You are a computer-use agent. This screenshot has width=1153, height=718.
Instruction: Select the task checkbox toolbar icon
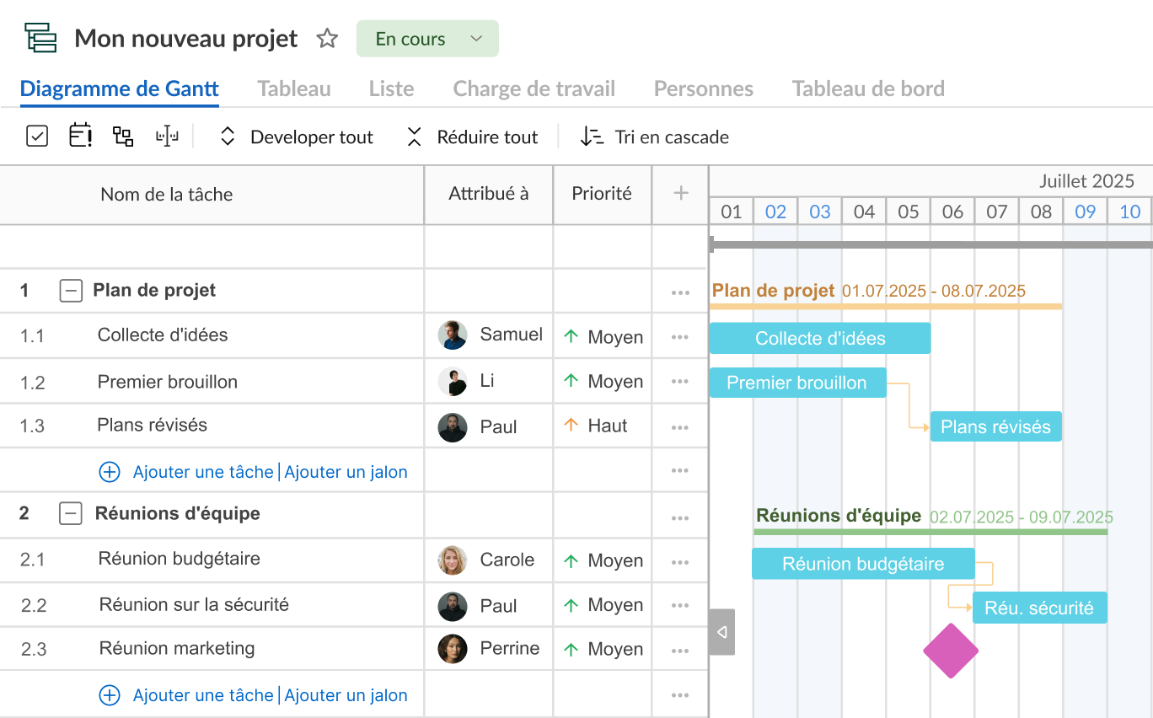tap(37, 136)
